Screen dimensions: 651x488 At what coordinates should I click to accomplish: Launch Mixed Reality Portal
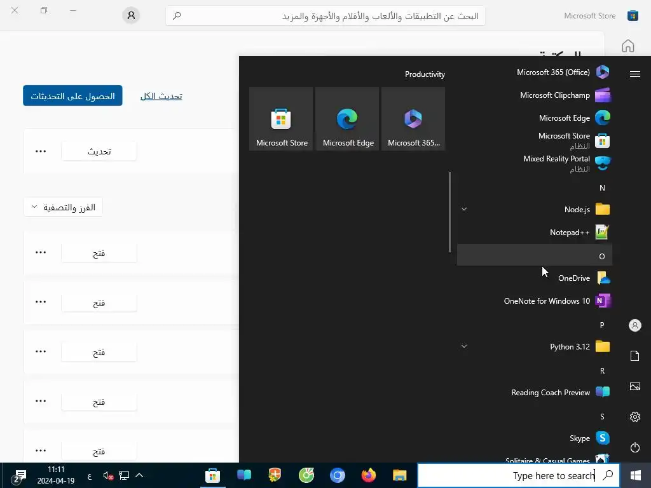pyautogui.click(x=534, y=163)
